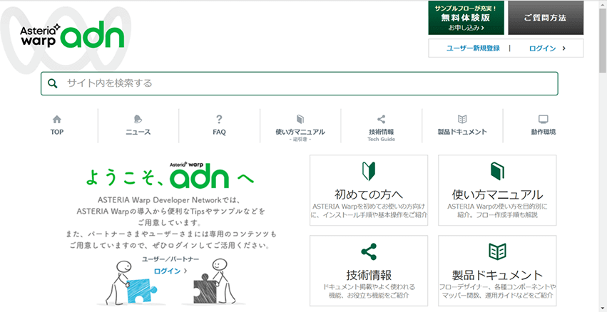This screenshot has height=312, width=607.
Task: Click the share icon above 技術情報 nav
Action: [x=382, y=119]
